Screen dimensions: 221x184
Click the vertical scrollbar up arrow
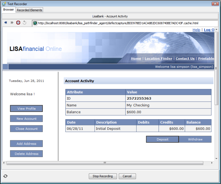[x=216, y=29]
